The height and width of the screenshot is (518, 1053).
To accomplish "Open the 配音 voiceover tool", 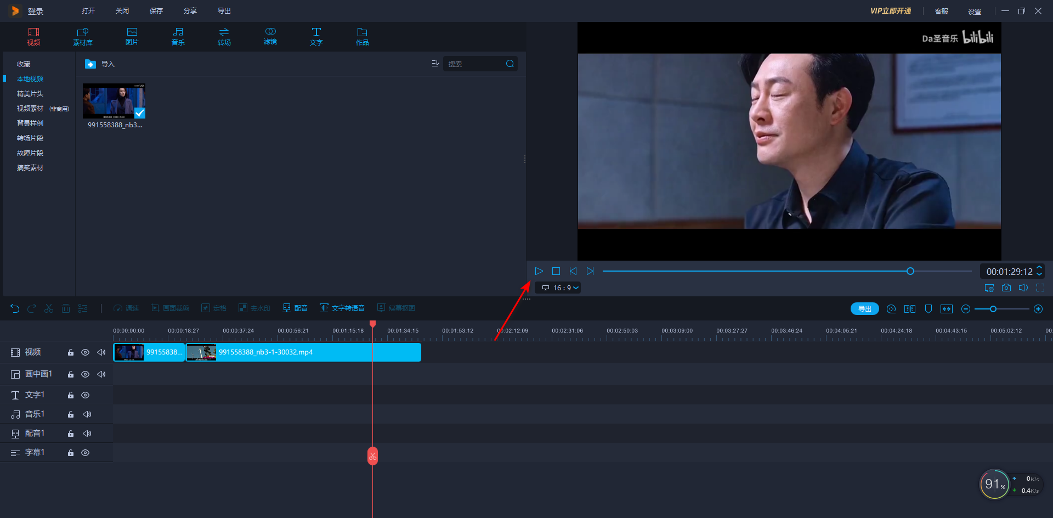I will pyautogui.click(x=295, y=308).
